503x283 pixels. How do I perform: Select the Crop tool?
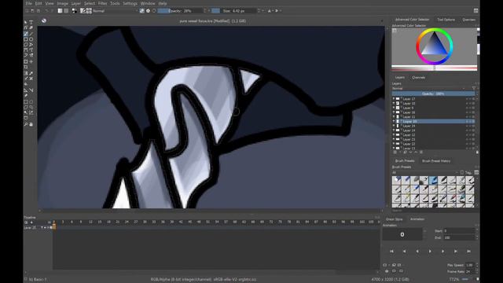[26, 67]
